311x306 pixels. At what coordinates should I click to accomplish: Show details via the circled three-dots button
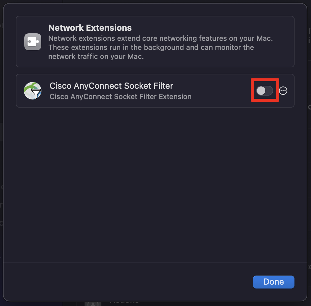pos(283,91)
